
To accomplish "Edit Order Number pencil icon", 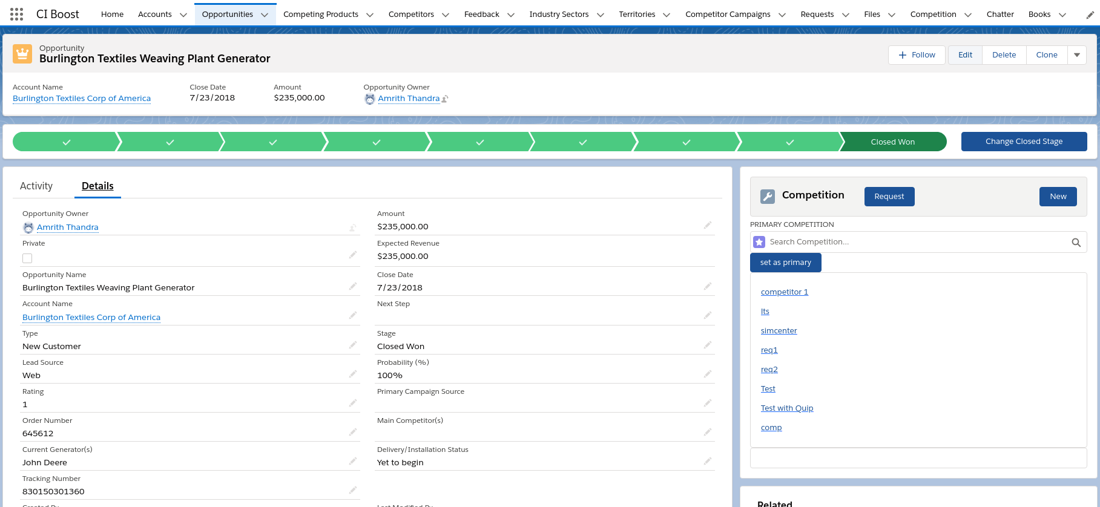I will click(x=352, y=433).
